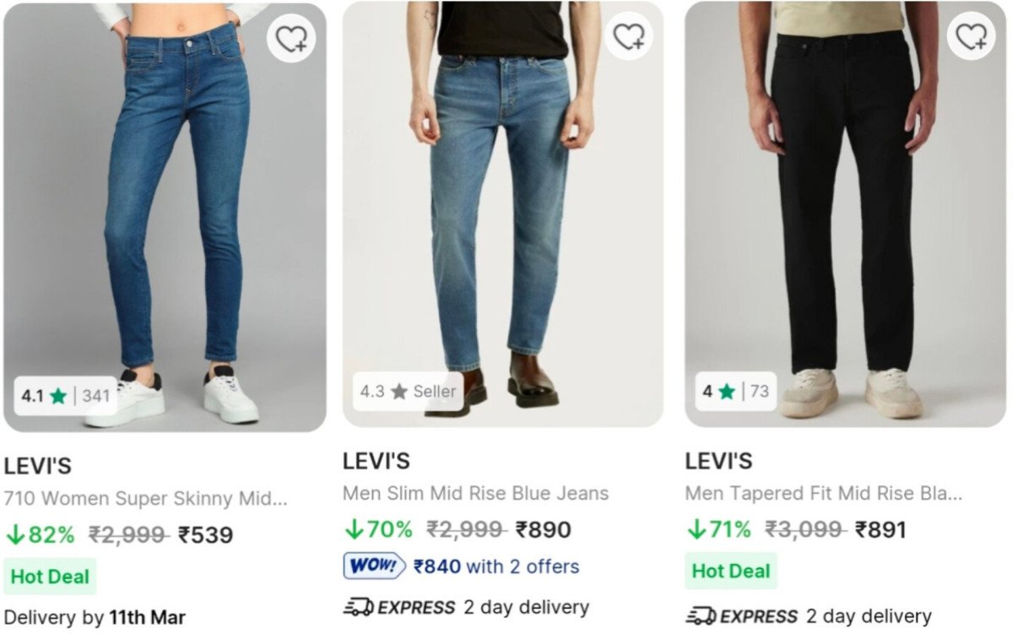Screen dimensions: 1013x634
Task: Click the ₹890 price of slim jeans
Action: coord(544,530)
